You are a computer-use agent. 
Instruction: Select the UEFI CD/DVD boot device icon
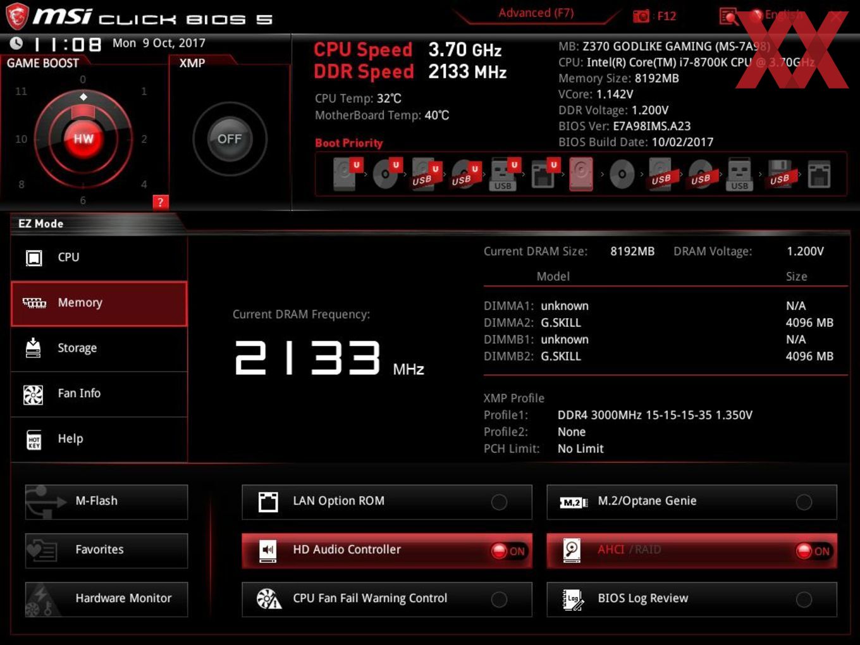click(386, 174)
